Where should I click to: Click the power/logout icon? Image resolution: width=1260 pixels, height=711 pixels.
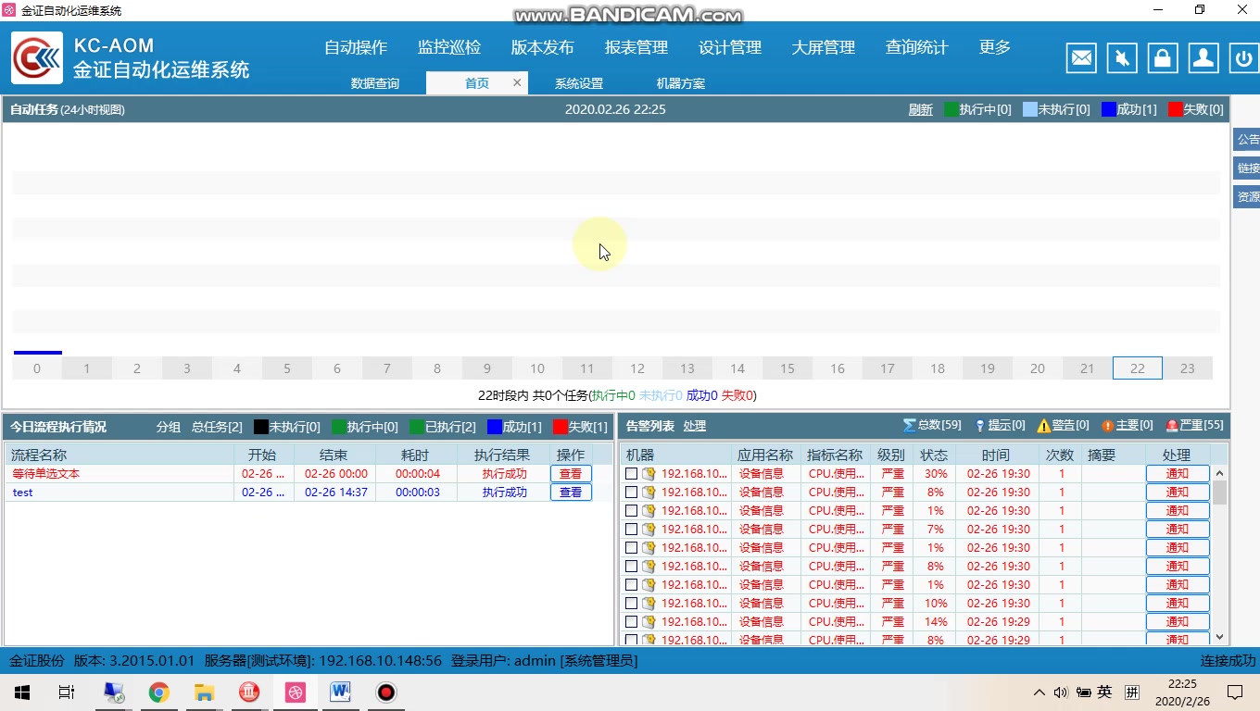(x=1242, y=57)
